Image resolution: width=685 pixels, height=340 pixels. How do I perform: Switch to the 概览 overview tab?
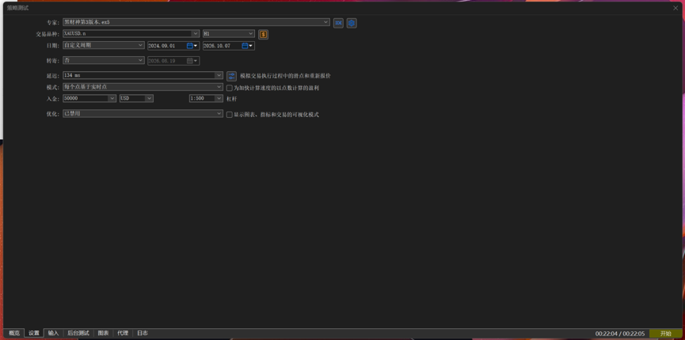(14, 333)
